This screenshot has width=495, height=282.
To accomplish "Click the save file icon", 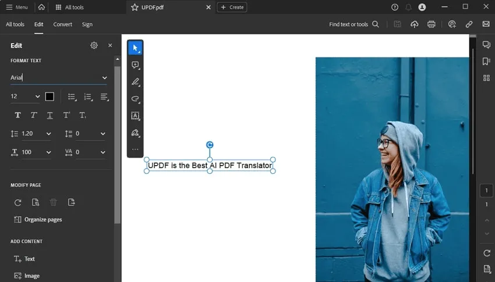I will pos(397,24).
